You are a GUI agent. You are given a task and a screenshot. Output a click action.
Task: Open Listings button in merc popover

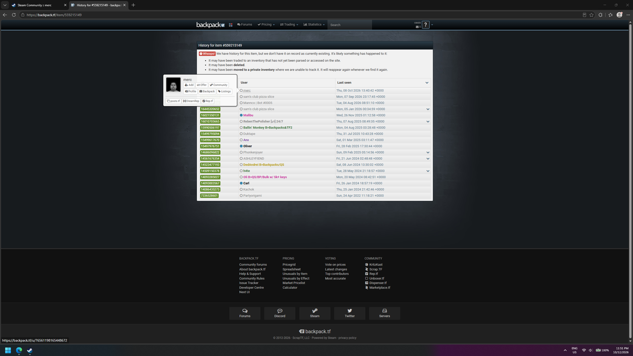(x=224, y=91)
